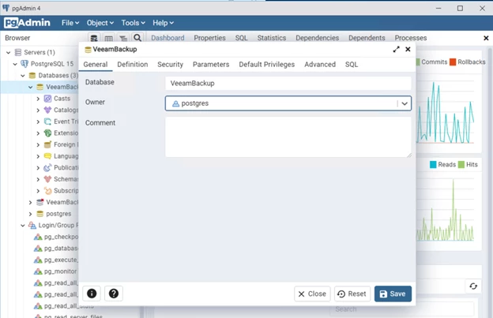Click the info button at dialog bottom
The image size is (493, 318).
(92, 294)
